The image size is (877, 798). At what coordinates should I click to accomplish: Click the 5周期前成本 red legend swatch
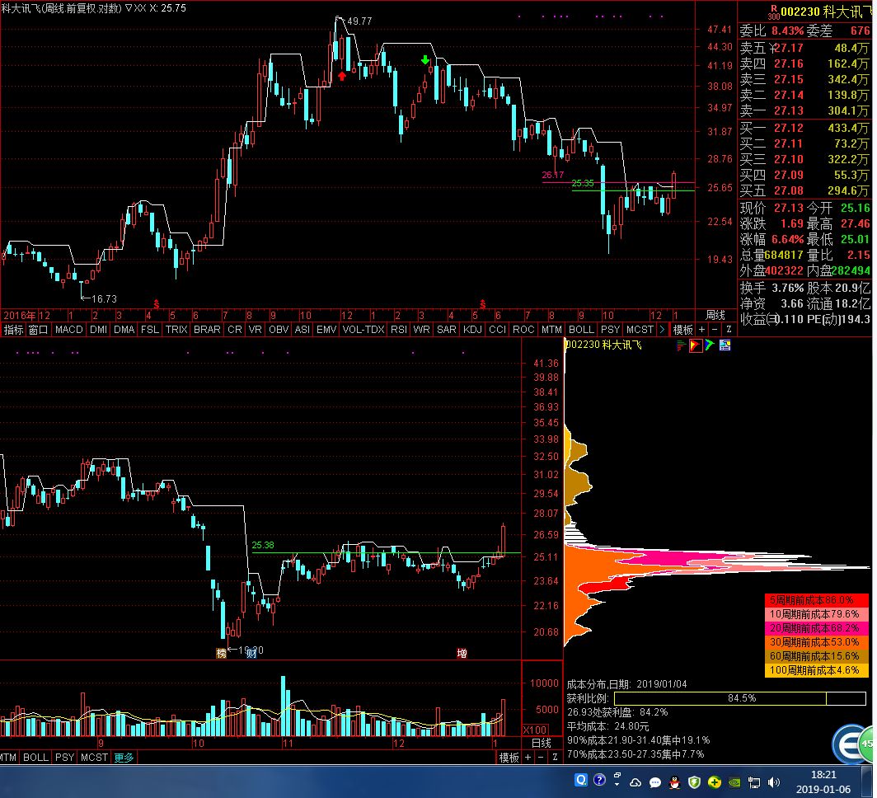(x=816, y=600)
